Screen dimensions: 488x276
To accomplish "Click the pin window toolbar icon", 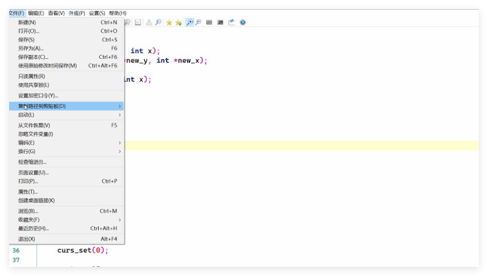I will (231, 22).
